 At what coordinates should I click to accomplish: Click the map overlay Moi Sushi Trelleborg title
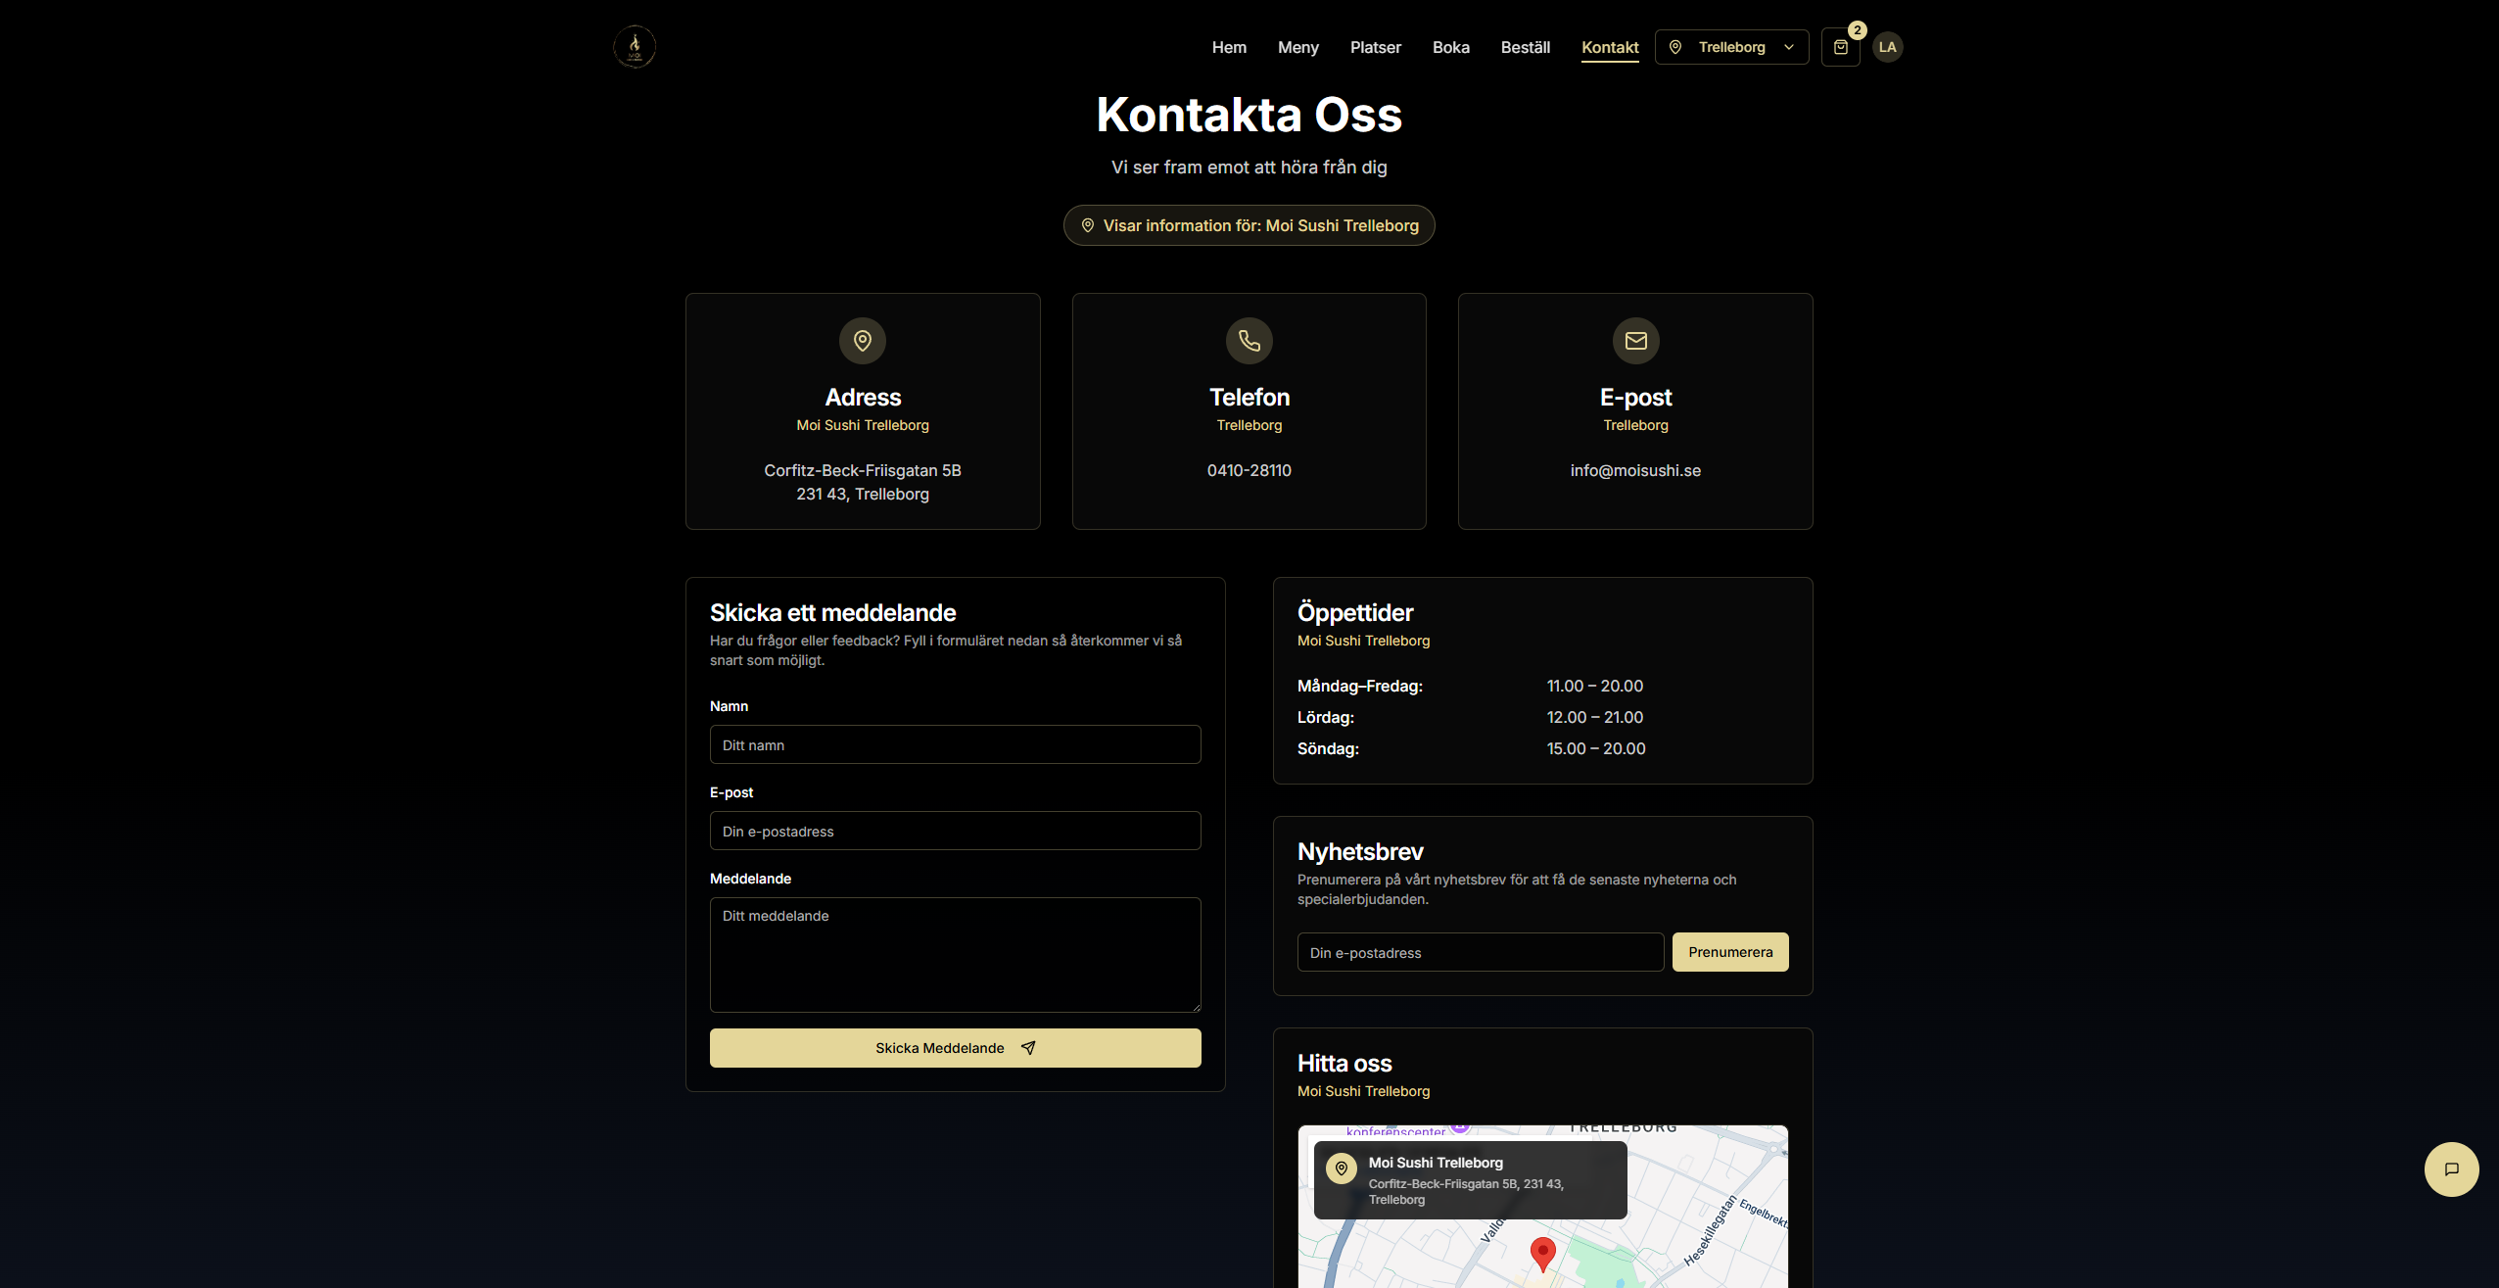click(x=1436, y=1163)
